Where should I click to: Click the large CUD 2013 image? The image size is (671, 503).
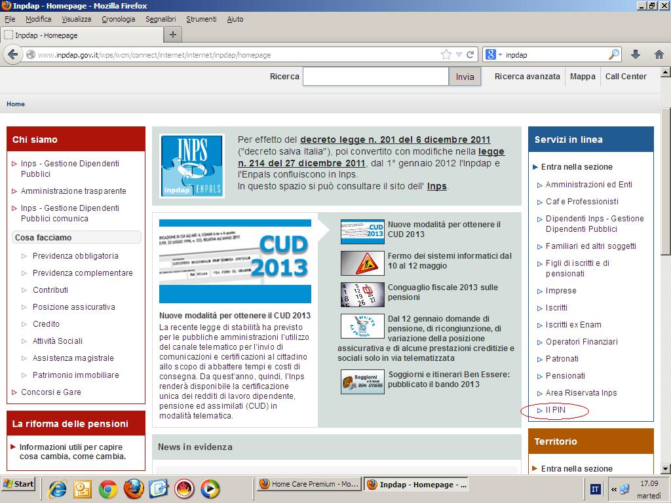pyautogui.click(x=235, y=261)
